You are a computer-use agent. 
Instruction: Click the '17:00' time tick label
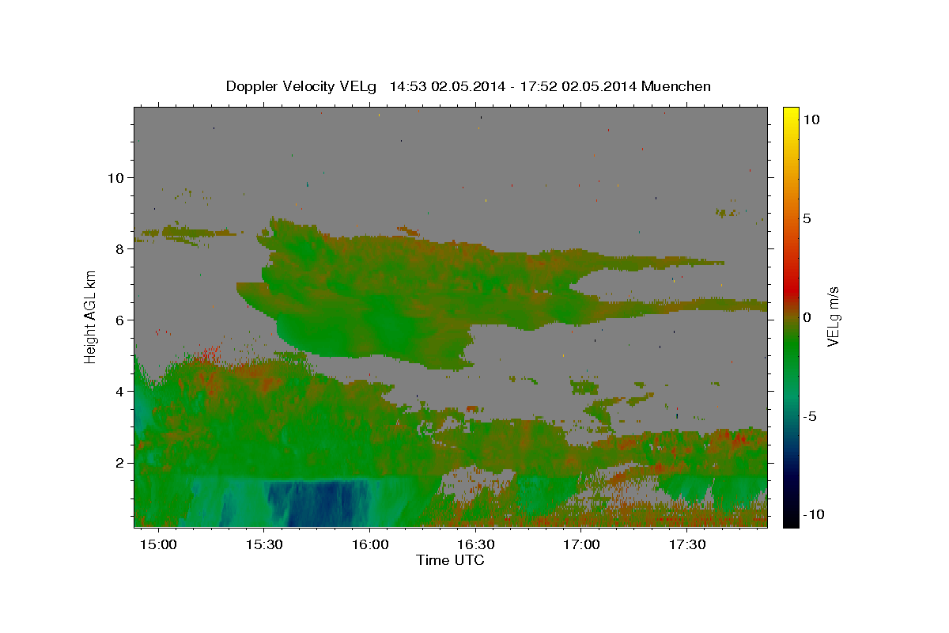[581, 545]
